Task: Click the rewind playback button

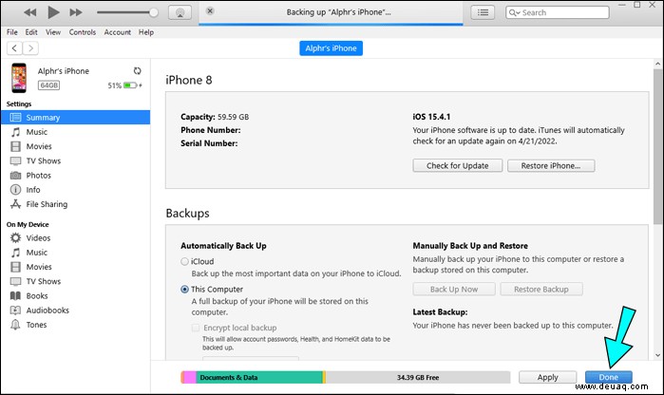Action: click(x=30, y=12)
